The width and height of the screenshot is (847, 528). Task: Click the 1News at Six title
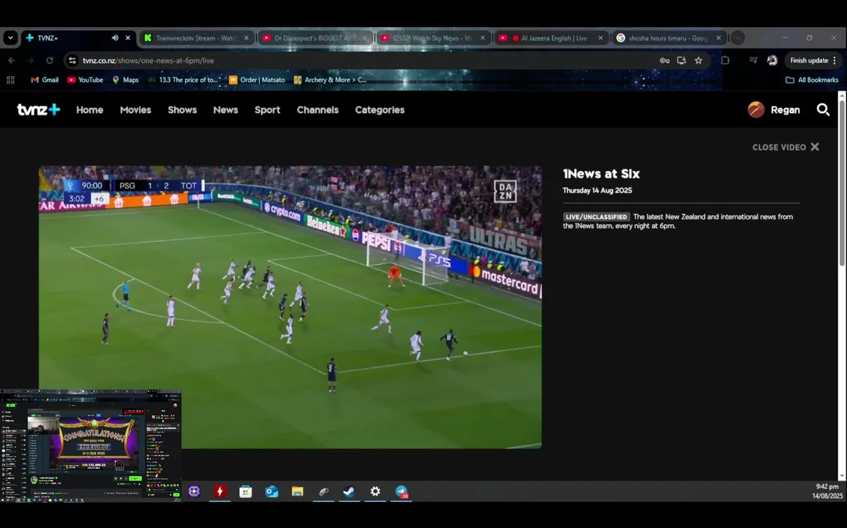601,174
